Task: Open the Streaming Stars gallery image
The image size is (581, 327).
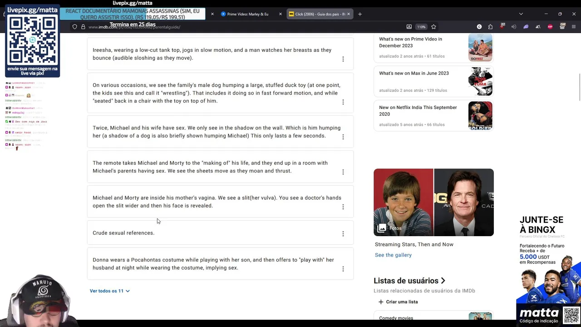Action: (x=433, y=202)
